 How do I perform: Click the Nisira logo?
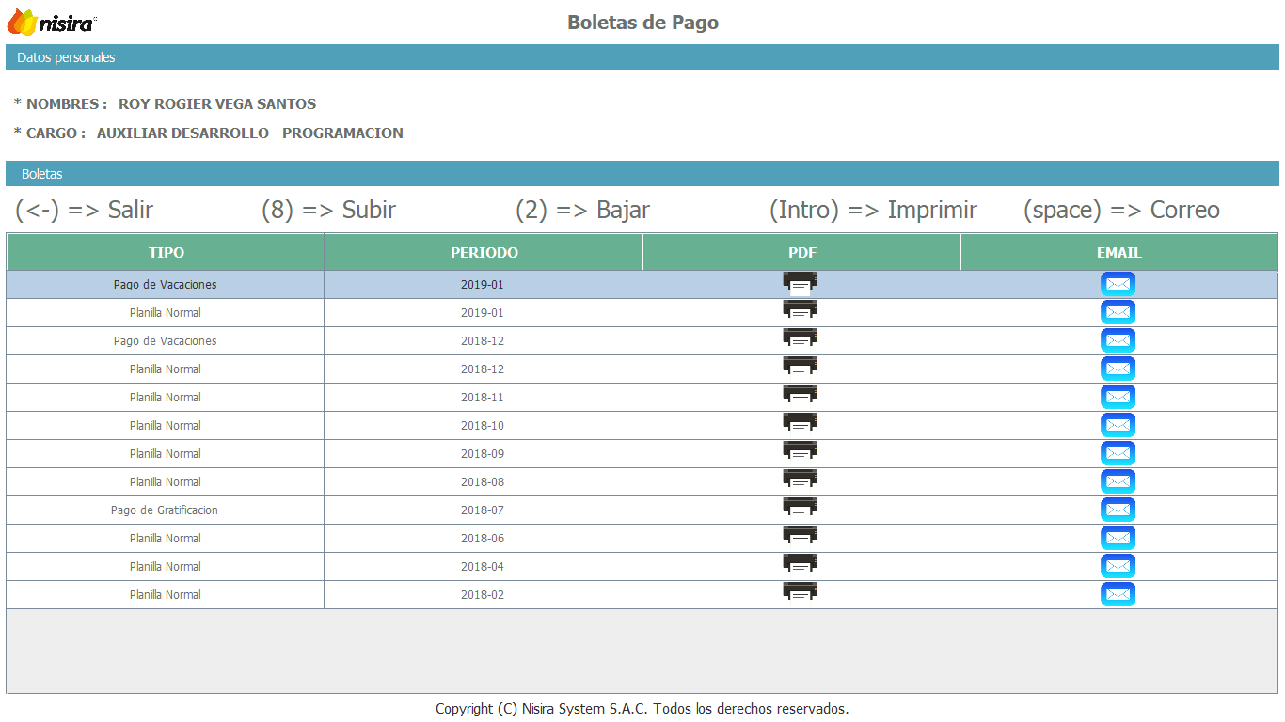[x=52, y=22]
